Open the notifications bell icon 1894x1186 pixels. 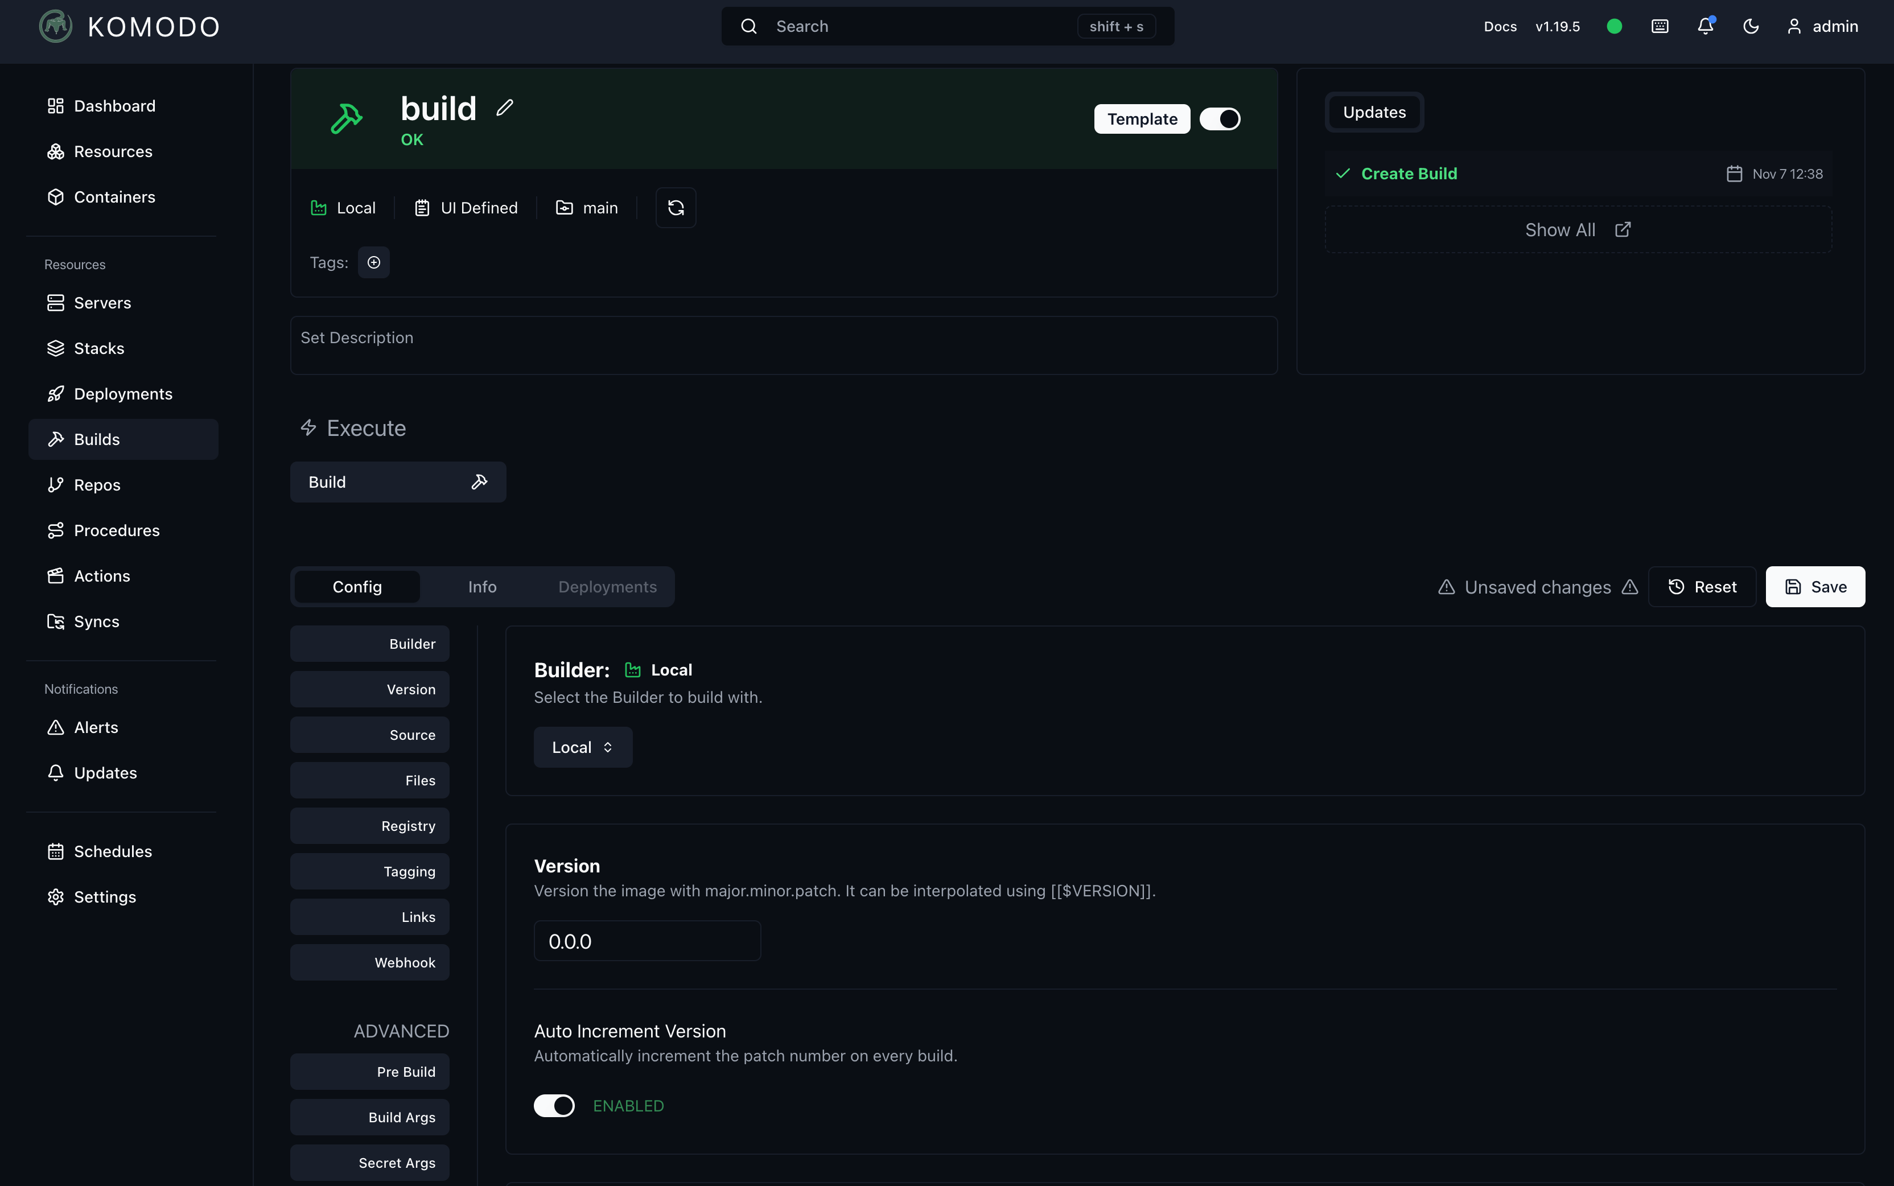(x=1705, y=27)
